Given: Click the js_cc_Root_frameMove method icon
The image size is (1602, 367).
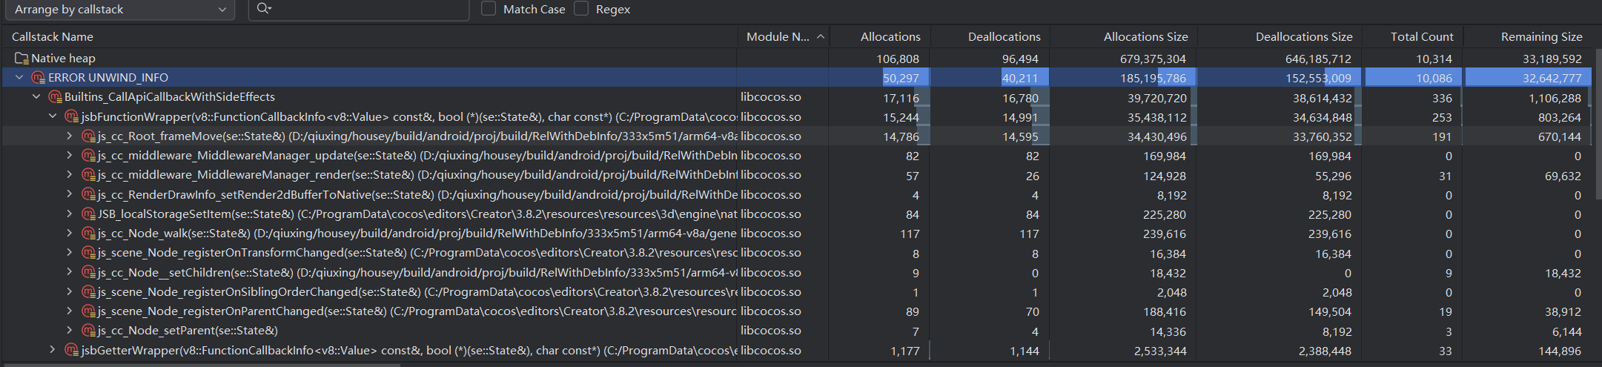Looking at the screenshot, I should point(88,136).
